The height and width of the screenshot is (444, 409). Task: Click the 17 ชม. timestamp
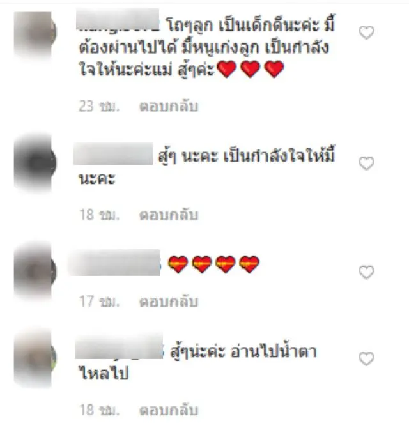[x=99, y=302]
